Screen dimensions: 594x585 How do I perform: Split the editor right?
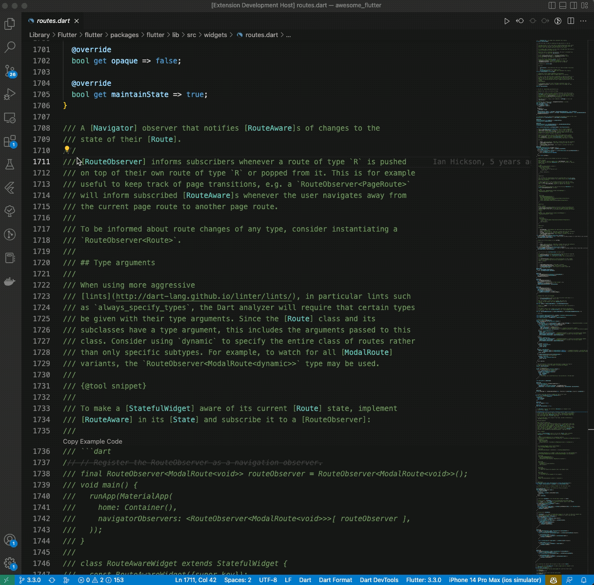pyautogui.click(x=571, y=21)
